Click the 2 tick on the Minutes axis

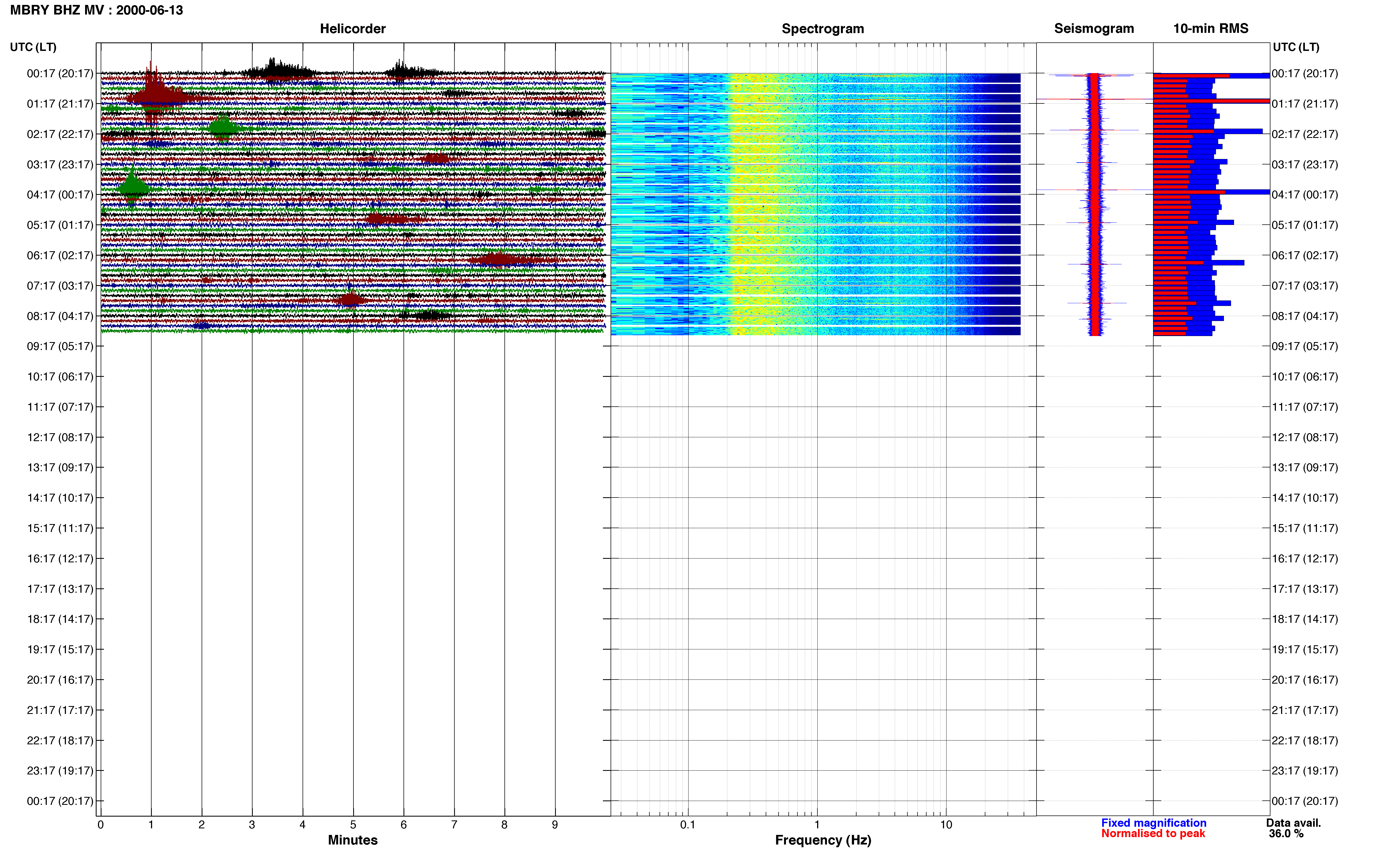202,824
